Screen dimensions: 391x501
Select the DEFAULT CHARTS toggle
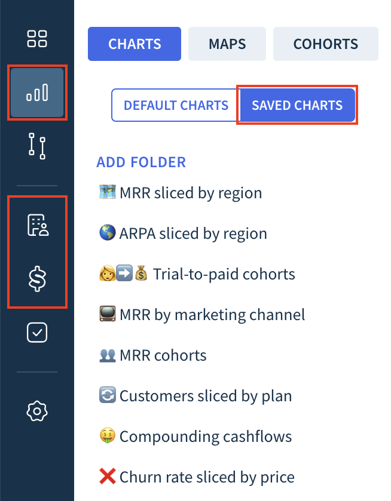[x=176, y=105]
